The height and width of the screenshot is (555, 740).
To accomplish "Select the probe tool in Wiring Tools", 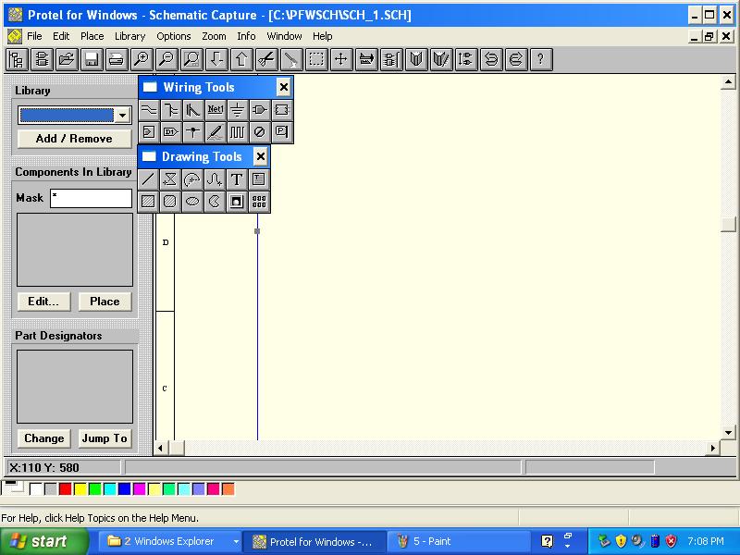I will click(216, 132).
